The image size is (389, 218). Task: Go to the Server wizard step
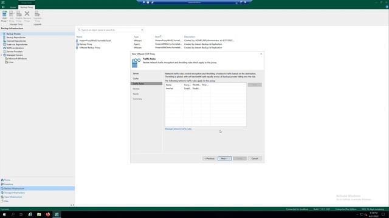[x=136, y=74]
